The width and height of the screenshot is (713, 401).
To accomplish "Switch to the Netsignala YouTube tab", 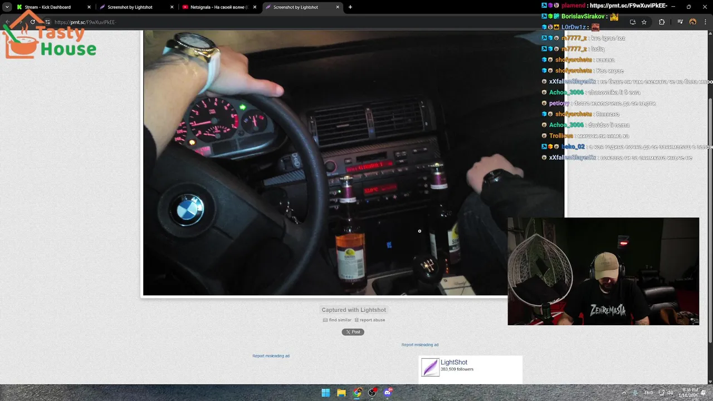I will click(219, 7).
